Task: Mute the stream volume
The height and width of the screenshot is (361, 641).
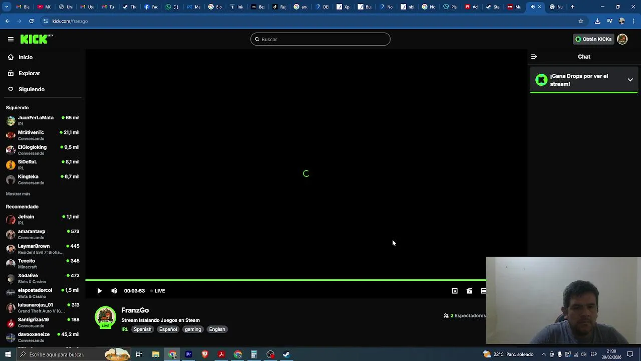Action: click(114, 291)
